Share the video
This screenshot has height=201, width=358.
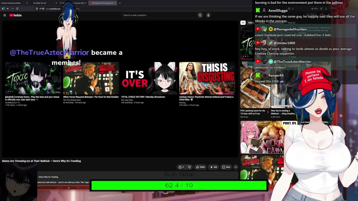[200, 167]
